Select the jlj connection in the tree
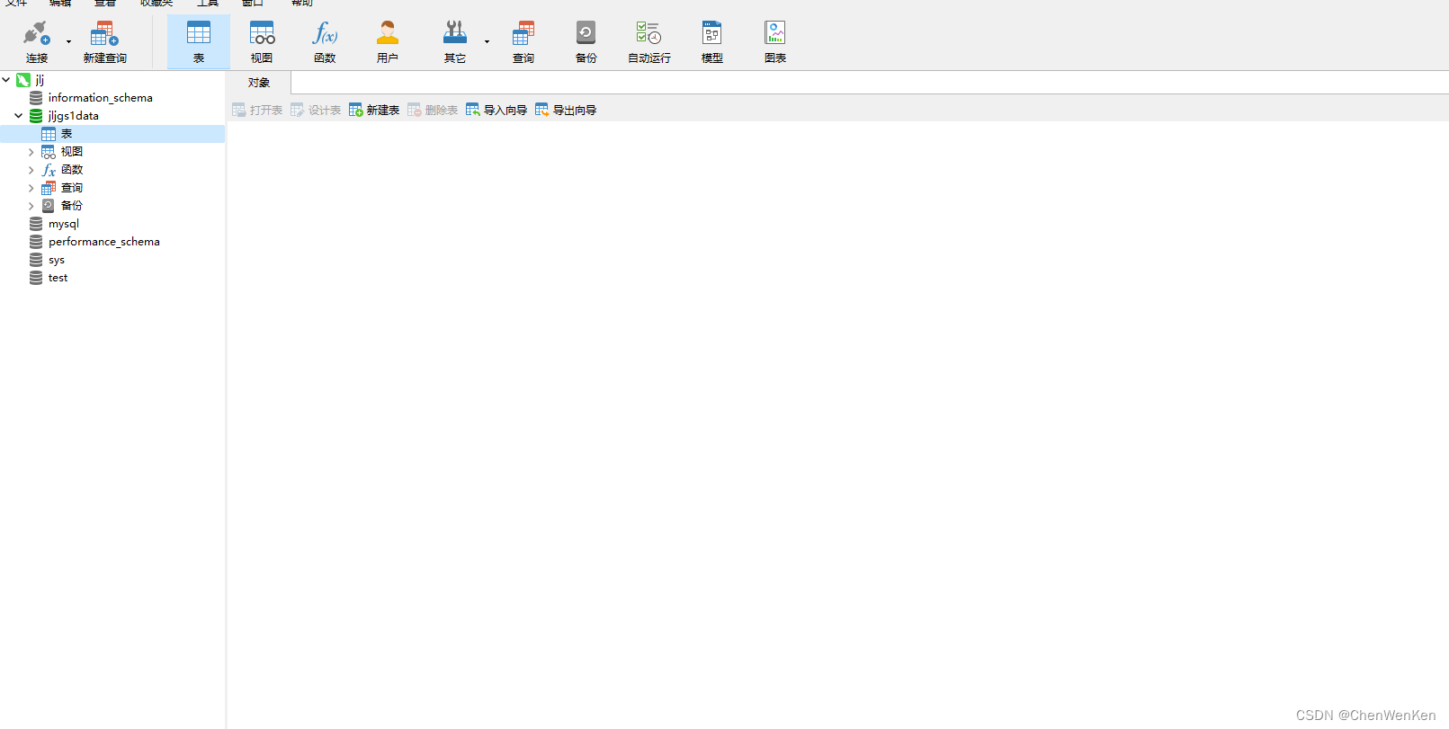 [x=40, y=80]
